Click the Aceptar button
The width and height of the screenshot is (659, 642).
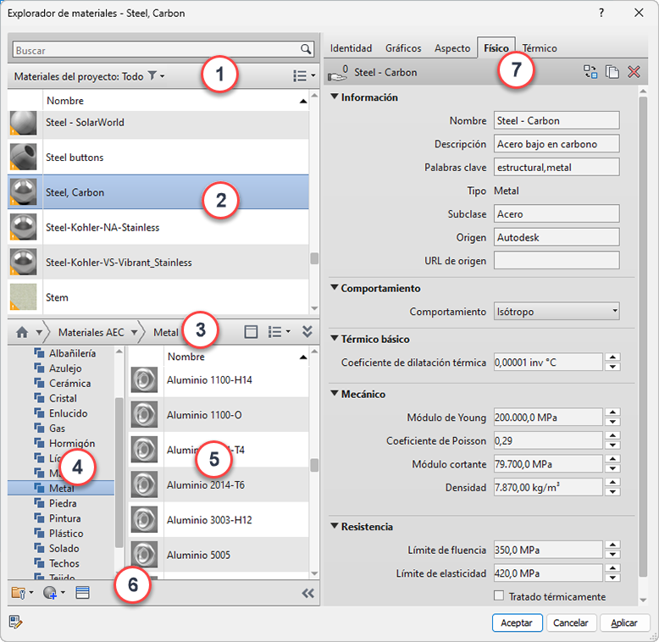point(517,623)
